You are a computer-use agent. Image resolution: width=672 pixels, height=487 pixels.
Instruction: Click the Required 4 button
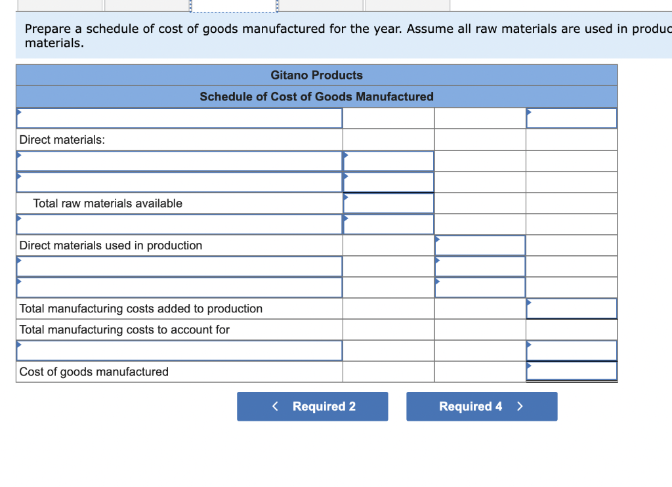482,406
